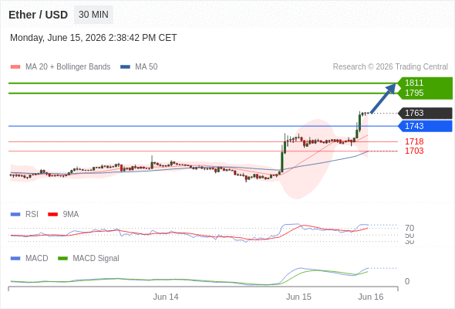Viewport: 455px width, 309px height.
Task: Click the blue MACD legend swatch
Action: pyautogui.click(x=15, y=259)
